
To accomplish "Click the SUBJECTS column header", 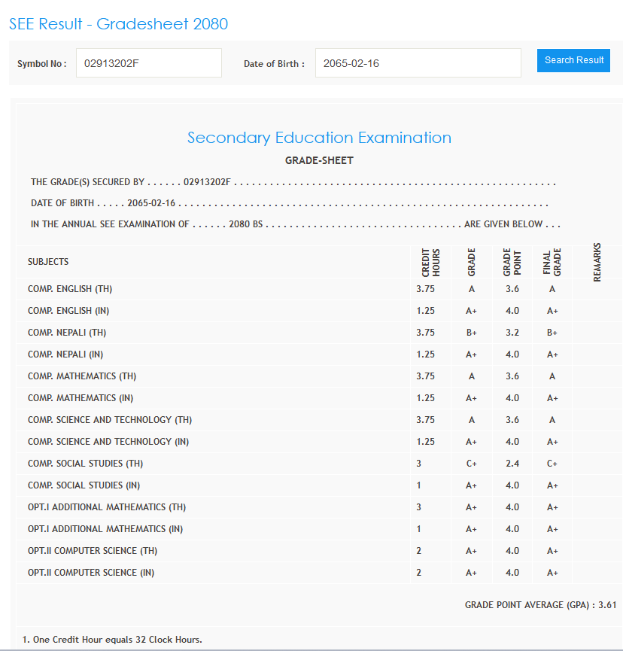I will (x=48, y=262).
